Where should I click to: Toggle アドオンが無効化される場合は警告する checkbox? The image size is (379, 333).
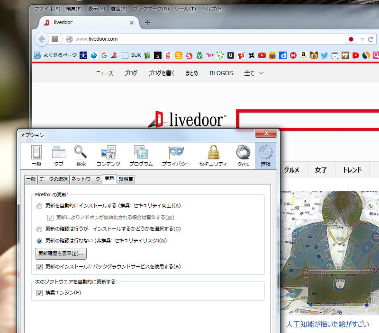[x=50, y=218]
